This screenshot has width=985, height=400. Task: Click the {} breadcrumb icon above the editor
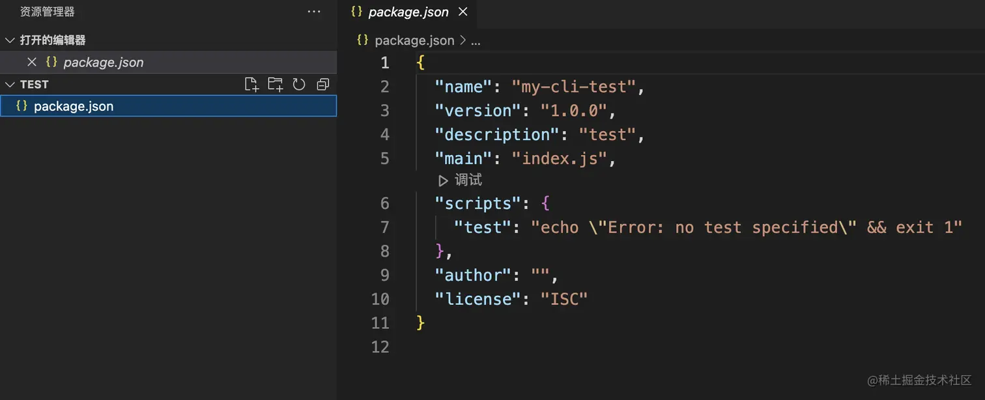click(x=362, y=40)
